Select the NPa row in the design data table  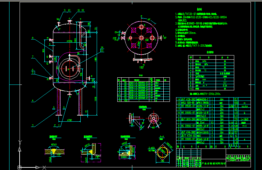pyautogui.click(x=207, y=61)
